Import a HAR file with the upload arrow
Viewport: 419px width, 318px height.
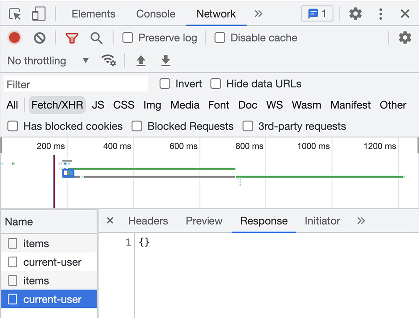coord(141,61)
